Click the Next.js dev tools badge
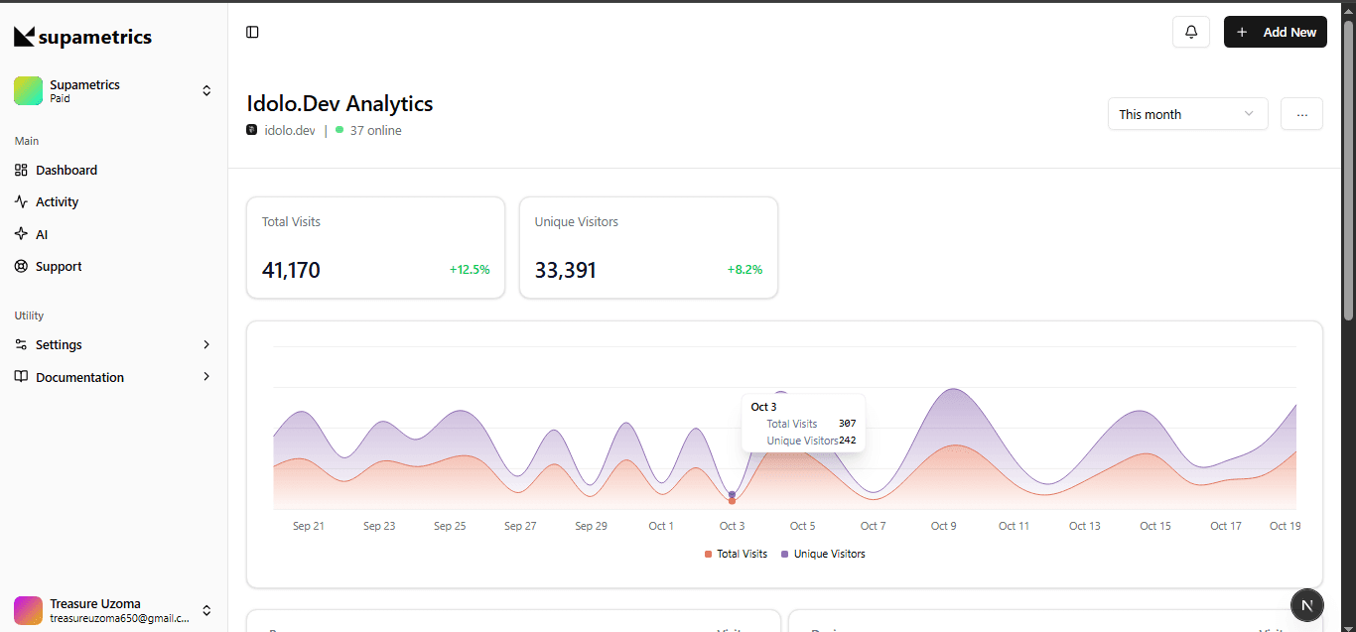Image resolution: width=1356 pixels, height=632 pixels. [x=1307, y=604]
